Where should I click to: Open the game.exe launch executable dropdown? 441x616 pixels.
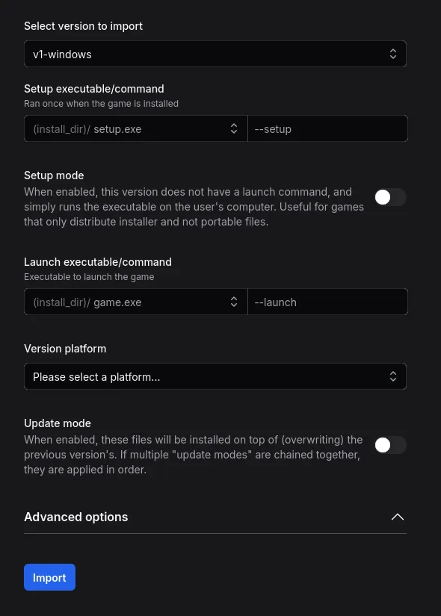coord(136,302)
